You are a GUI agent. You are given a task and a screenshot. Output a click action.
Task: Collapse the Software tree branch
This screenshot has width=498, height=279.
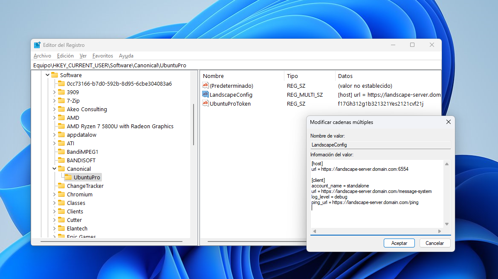click(x=47, y=75)
